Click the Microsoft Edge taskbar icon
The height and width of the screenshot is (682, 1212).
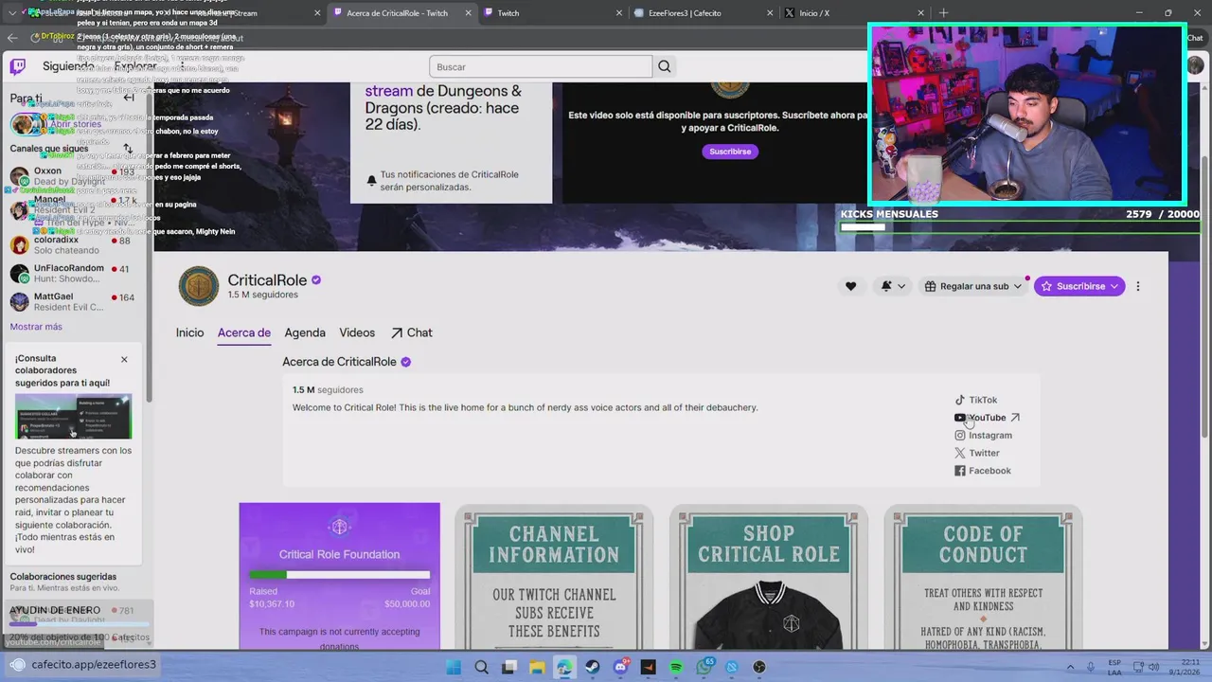[564, 667]
